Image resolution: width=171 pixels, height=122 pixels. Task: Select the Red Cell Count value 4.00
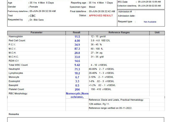[x=77, y=41]
